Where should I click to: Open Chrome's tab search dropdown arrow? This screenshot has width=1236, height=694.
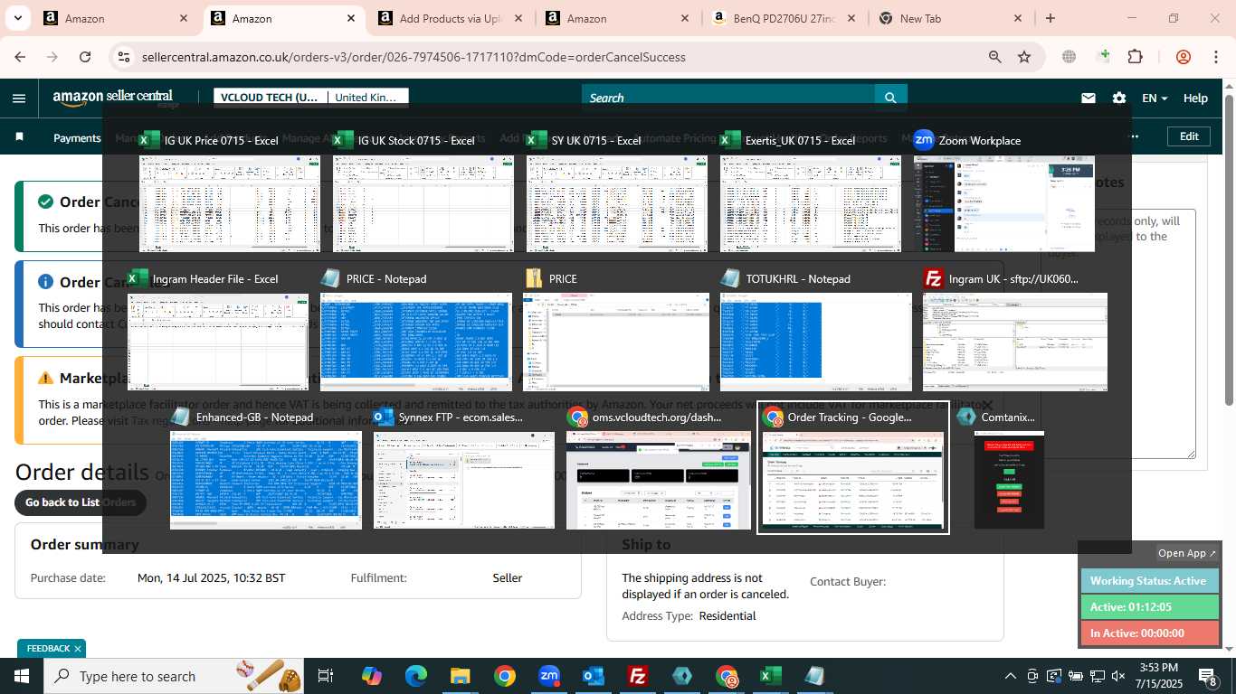19,18
